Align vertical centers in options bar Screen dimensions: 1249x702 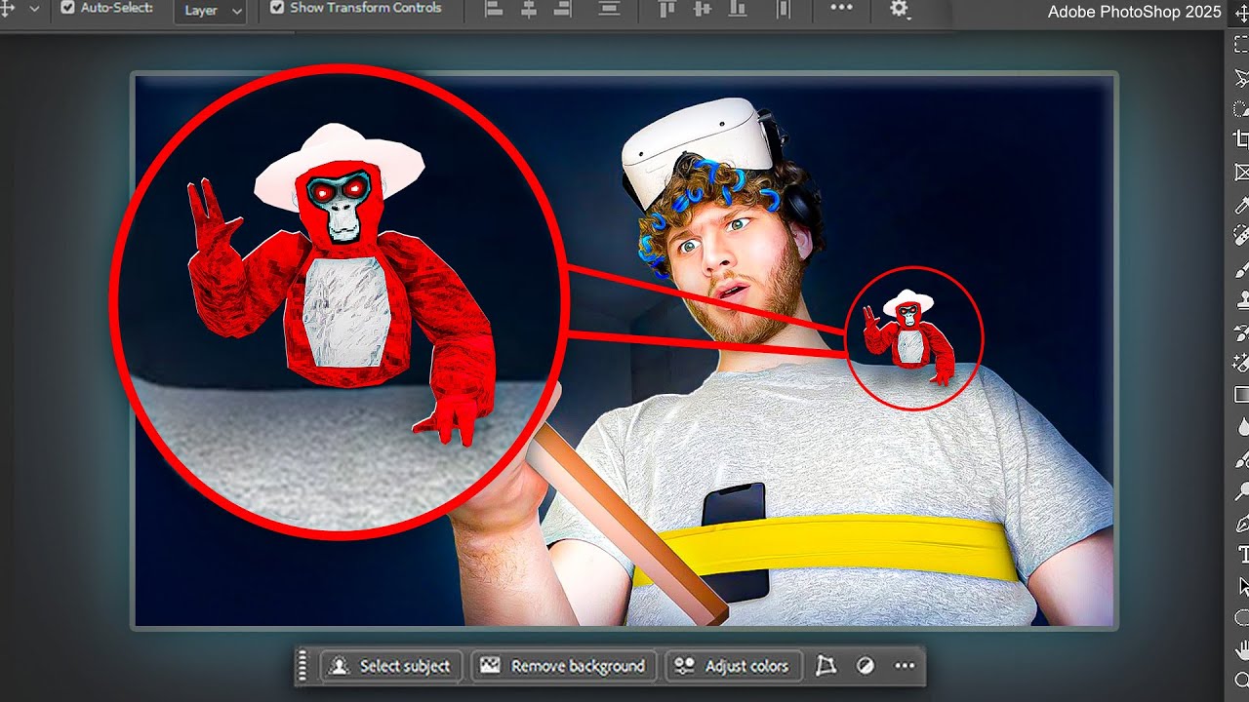pos(702,9)
